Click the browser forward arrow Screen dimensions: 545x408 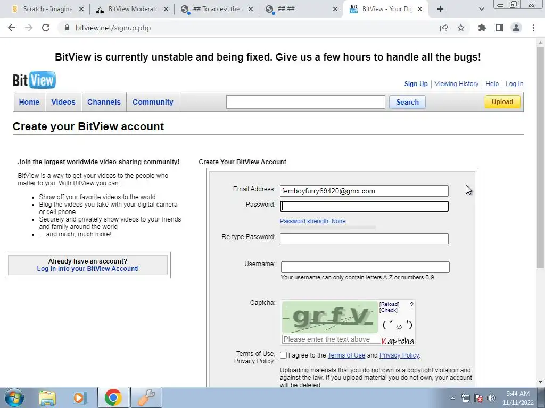[29, 28]
